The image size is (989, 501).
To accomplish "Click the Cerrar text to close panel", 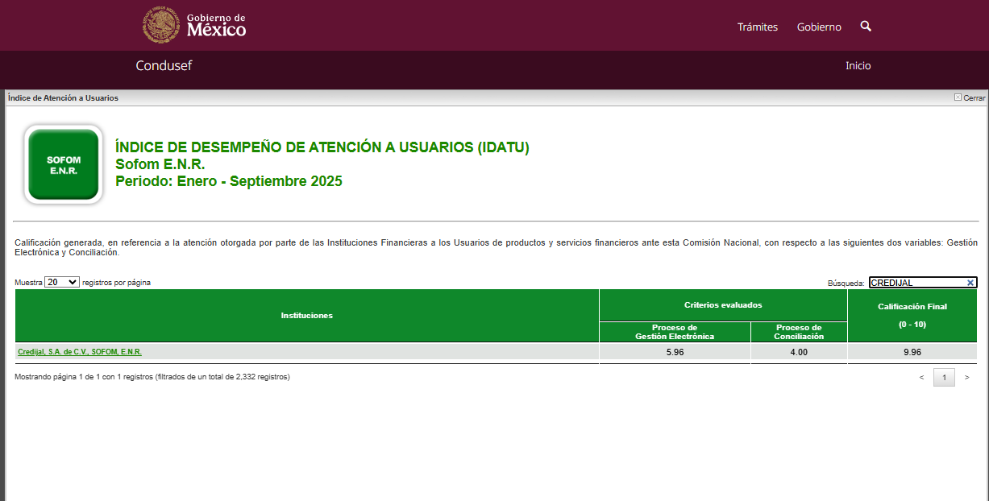I will click(x=974, y=97).
